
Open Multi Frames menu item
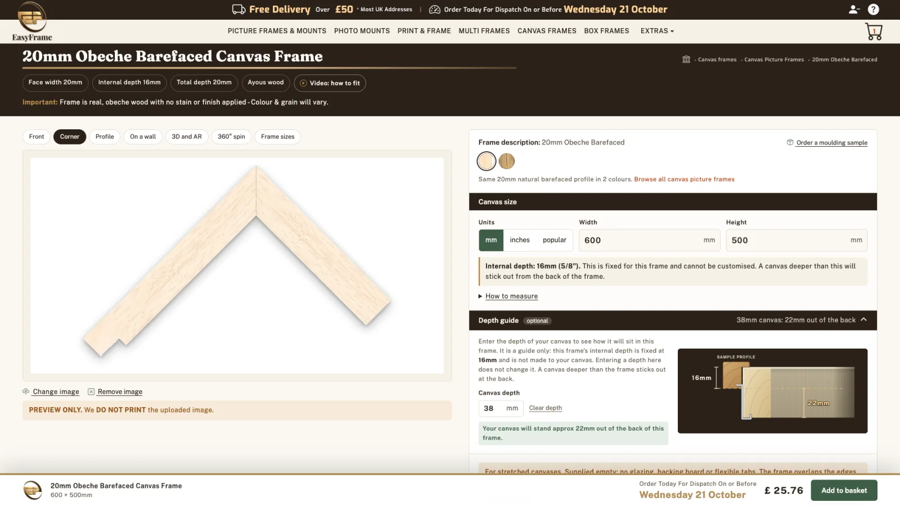pos(484,31)
